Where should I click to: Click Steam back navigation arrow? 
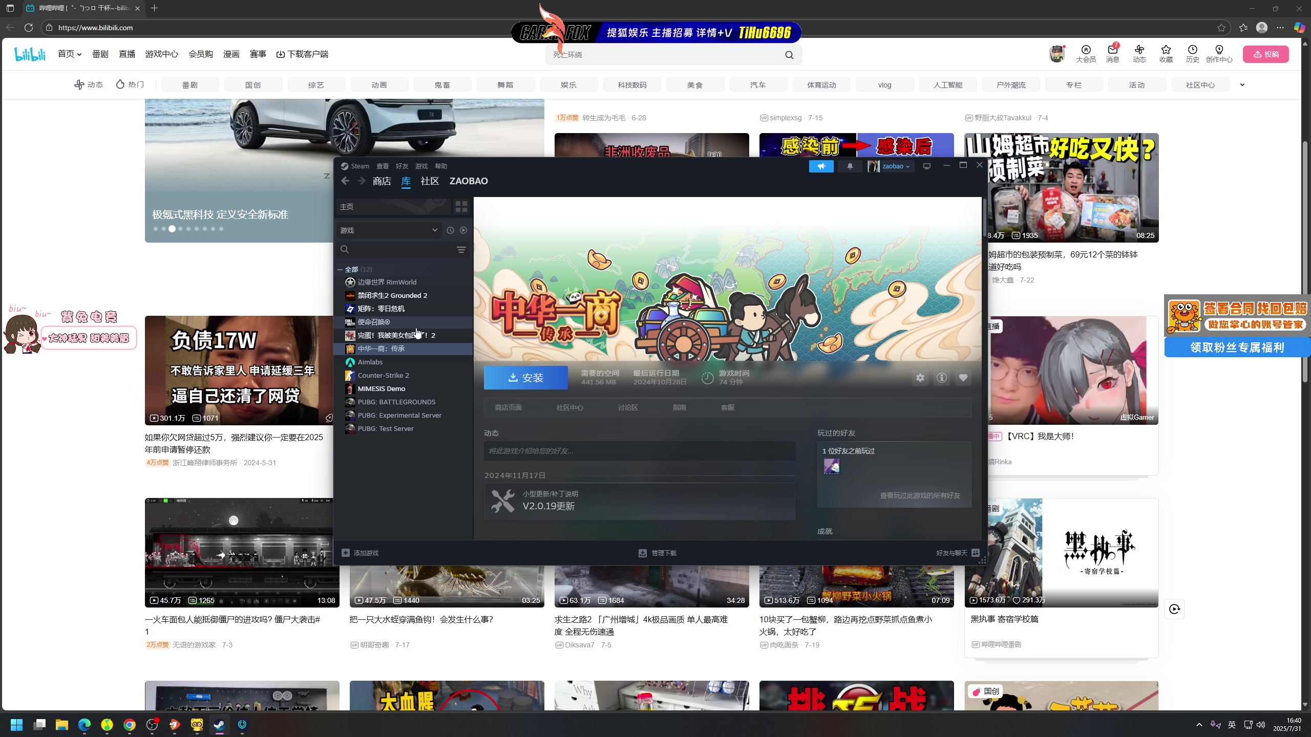click(x=345, y=181)
